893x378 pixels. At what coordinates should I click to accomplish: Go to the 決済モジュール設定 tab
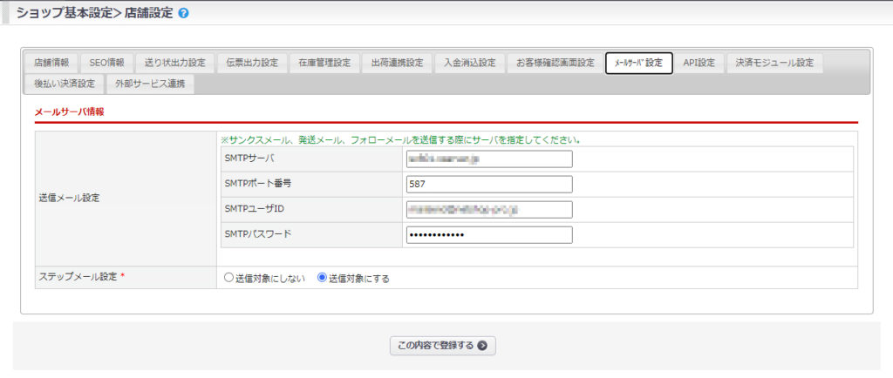point(774,63)
